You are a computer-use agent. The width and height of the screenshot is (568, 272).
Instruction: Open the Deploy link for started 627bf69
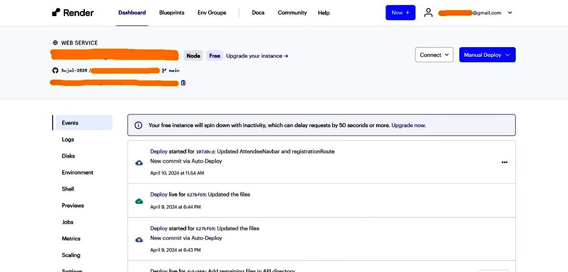159,228
